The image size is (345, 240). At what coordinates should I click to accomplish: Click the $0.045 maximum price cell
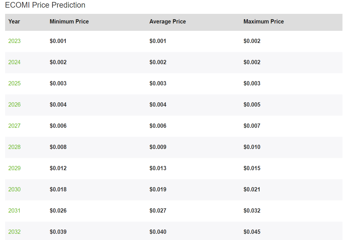point(252,232)
